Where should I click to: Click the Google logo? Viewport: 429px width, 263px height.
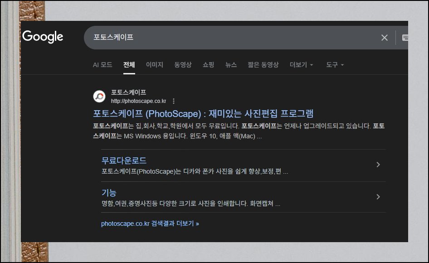[x=43, y=37]
